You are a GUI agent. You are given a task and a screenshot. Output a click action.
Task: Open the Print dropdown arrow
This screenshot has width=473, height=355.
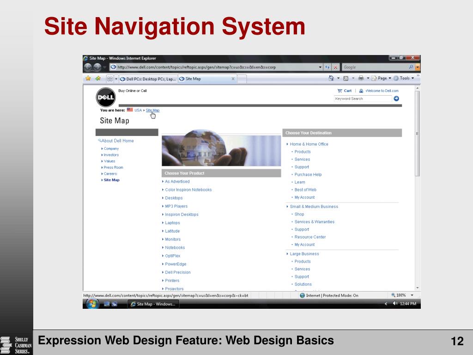[368, 78]
